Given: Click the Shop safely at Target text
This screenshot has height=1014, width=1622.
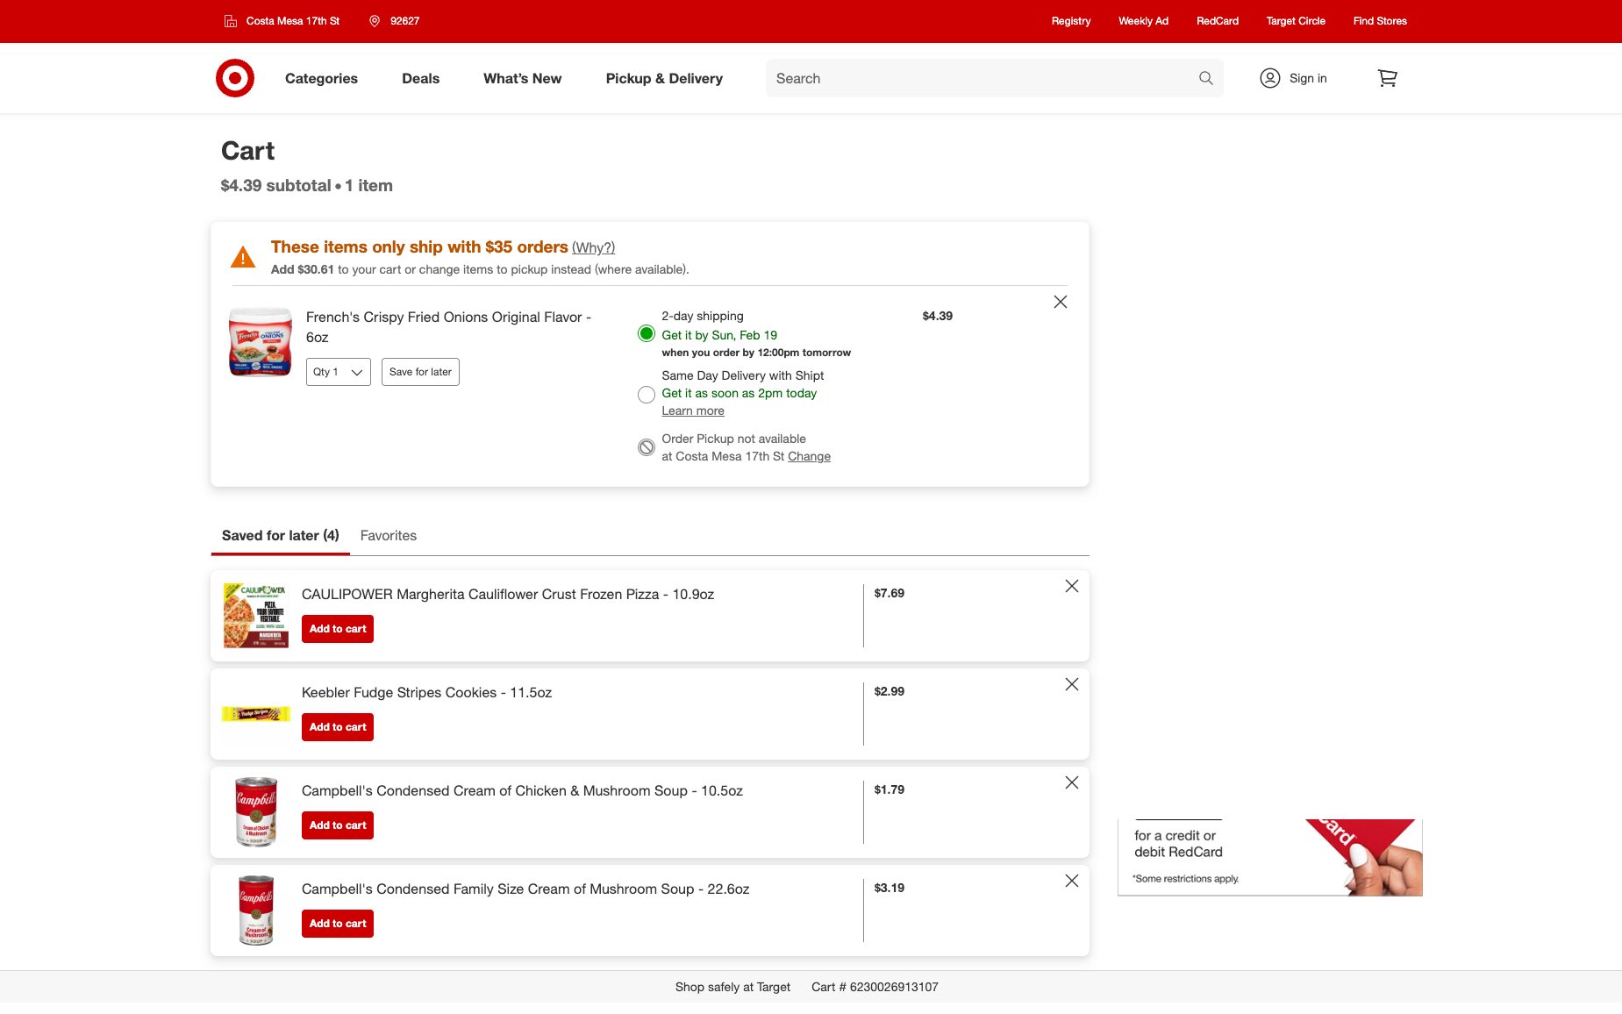Looking at the screenshot, I should [x=732, y=988].
